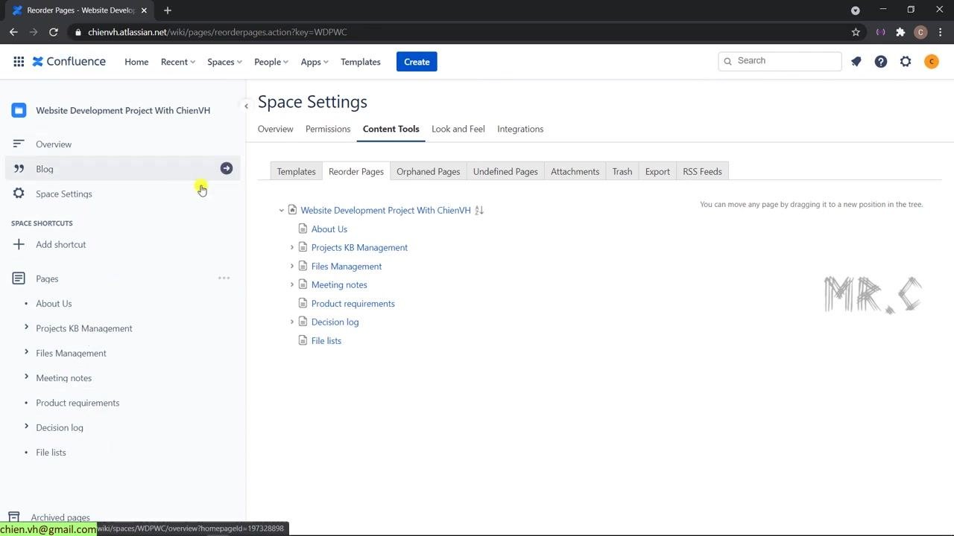Expand Files Management in the reorder tree
The width and height of the screenshot is (954, 536).
coord(292,266)
